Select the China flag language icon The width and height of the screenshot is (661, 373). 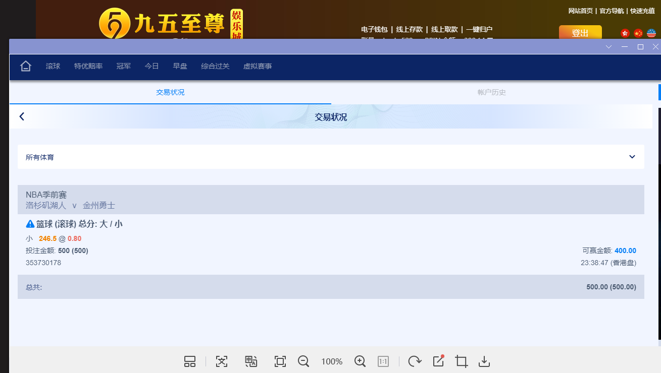638,33
